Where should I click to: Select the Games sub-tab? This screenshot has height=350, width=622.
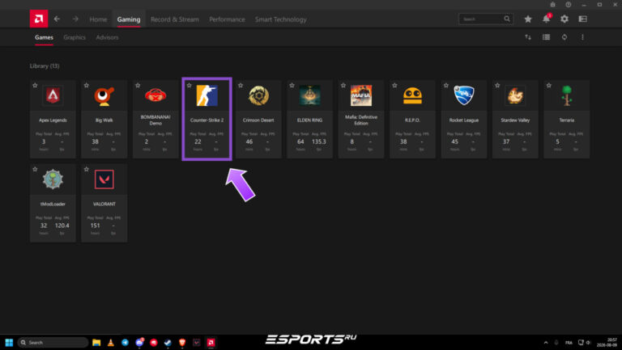click(44, 37)
